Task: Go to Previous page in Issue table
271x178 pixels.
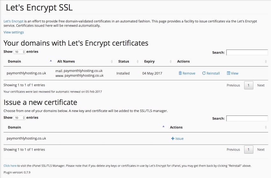Action: tap(233, 150)
